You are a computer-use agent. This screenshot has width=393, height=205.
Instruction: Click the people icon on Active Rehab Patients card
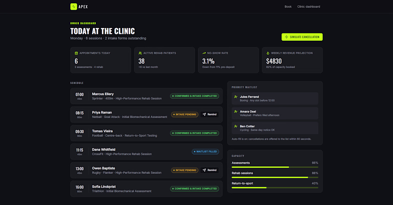click(140, 53)
